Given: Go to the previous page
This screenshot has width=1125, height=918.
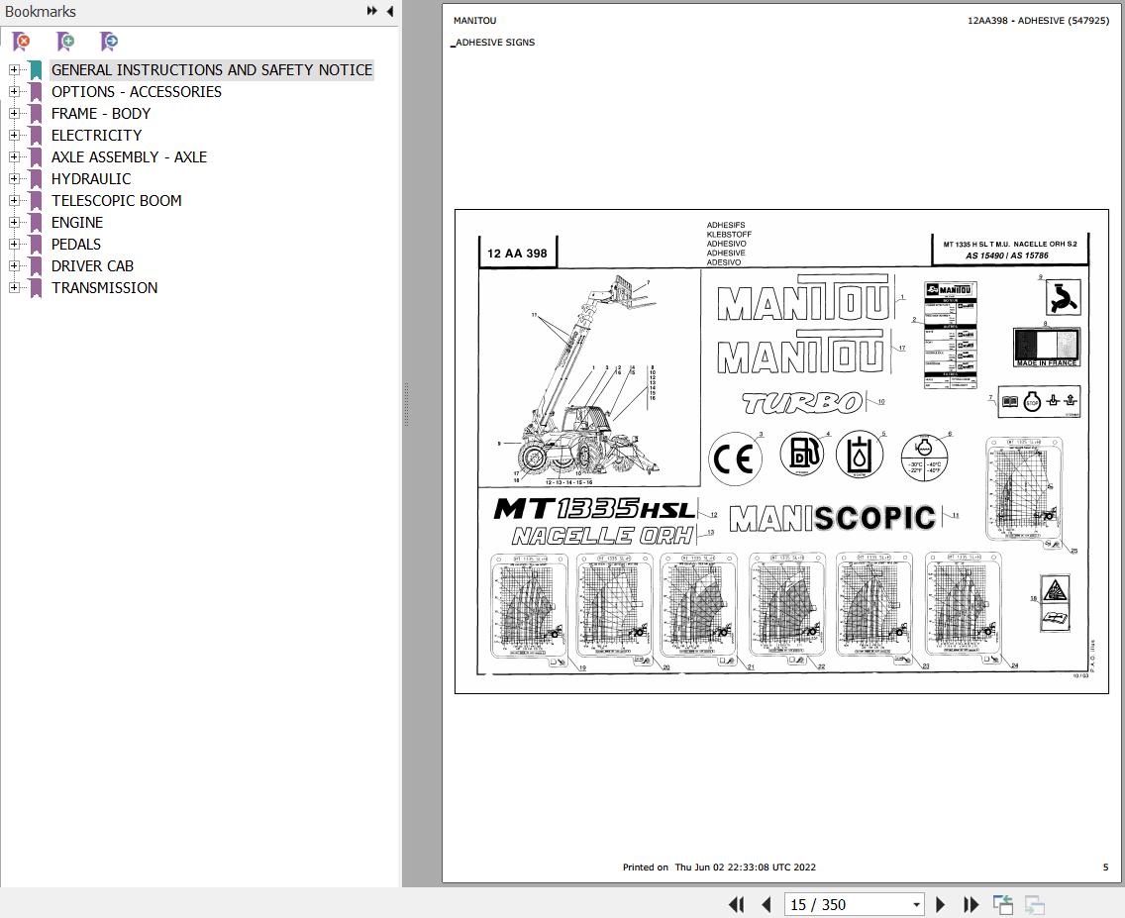Looking at the screenshot, I should (767, 905).
